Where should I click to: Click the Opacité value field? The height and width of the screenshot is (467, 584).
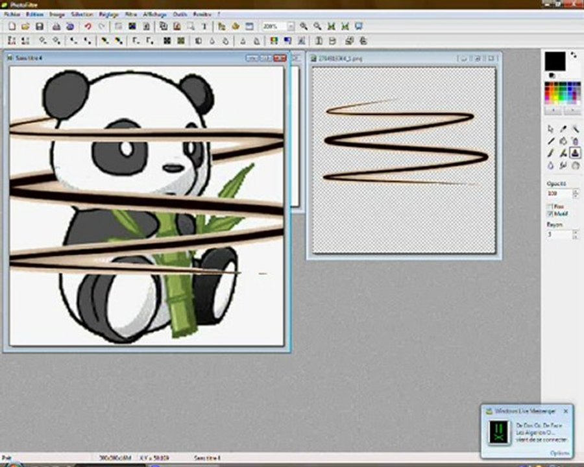[559, 194]
